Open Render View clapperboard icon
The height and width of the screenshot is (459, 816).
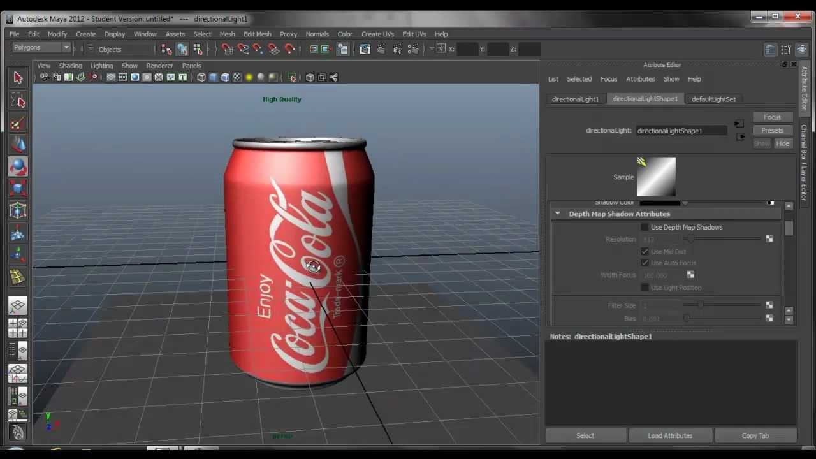[x=365, y=49]
